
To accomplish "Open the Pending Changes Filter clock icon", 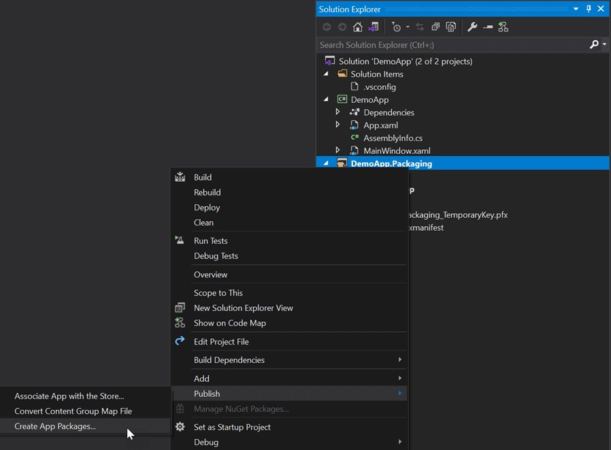I will (396, 27).
